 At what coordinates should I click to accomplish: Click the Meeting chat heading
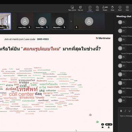coord(124,16)
